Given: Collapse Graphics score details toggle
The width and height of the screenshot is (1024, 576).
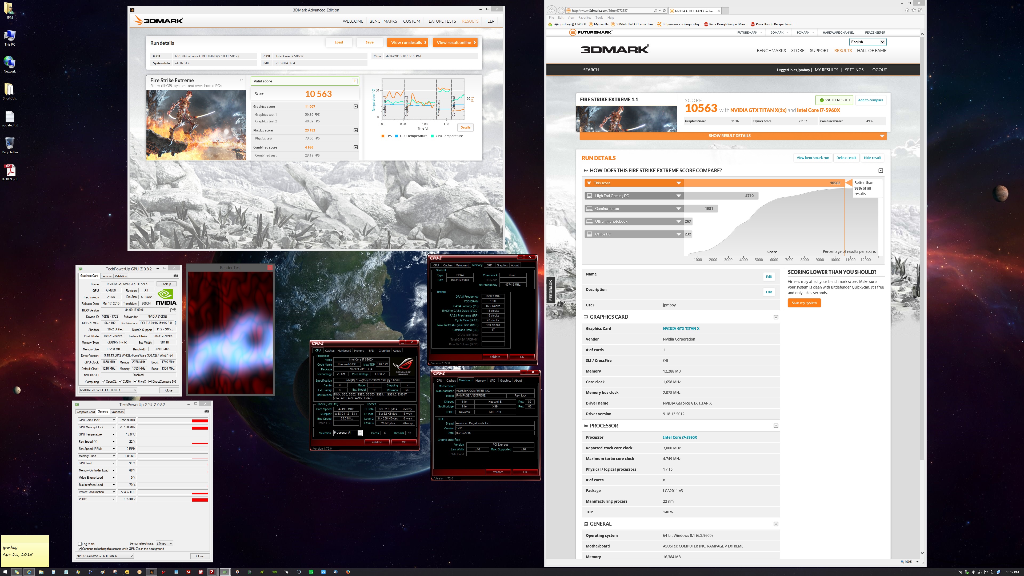Looking at the screenshot, I should click(x=356, y=107).
